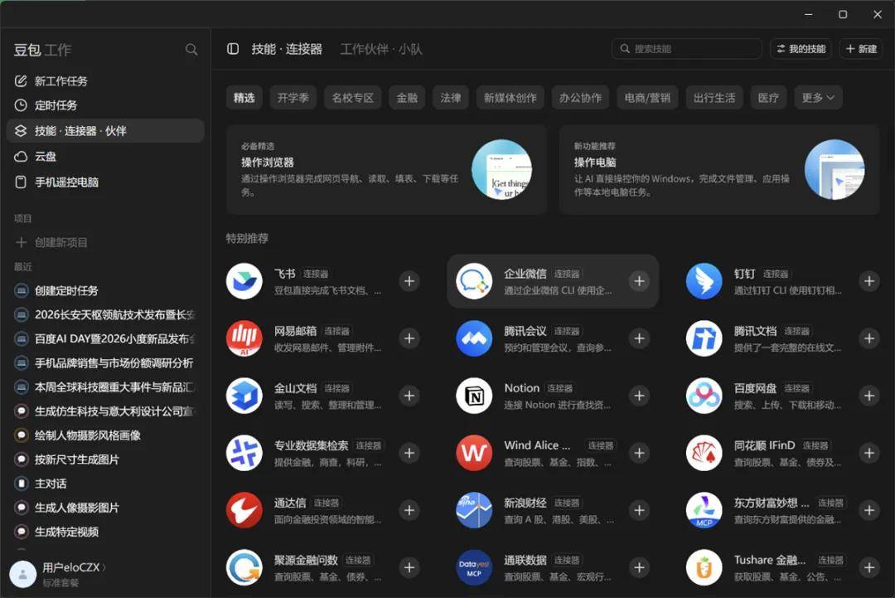Click the sidebar search magnifier icon

[x=191, y=50]
